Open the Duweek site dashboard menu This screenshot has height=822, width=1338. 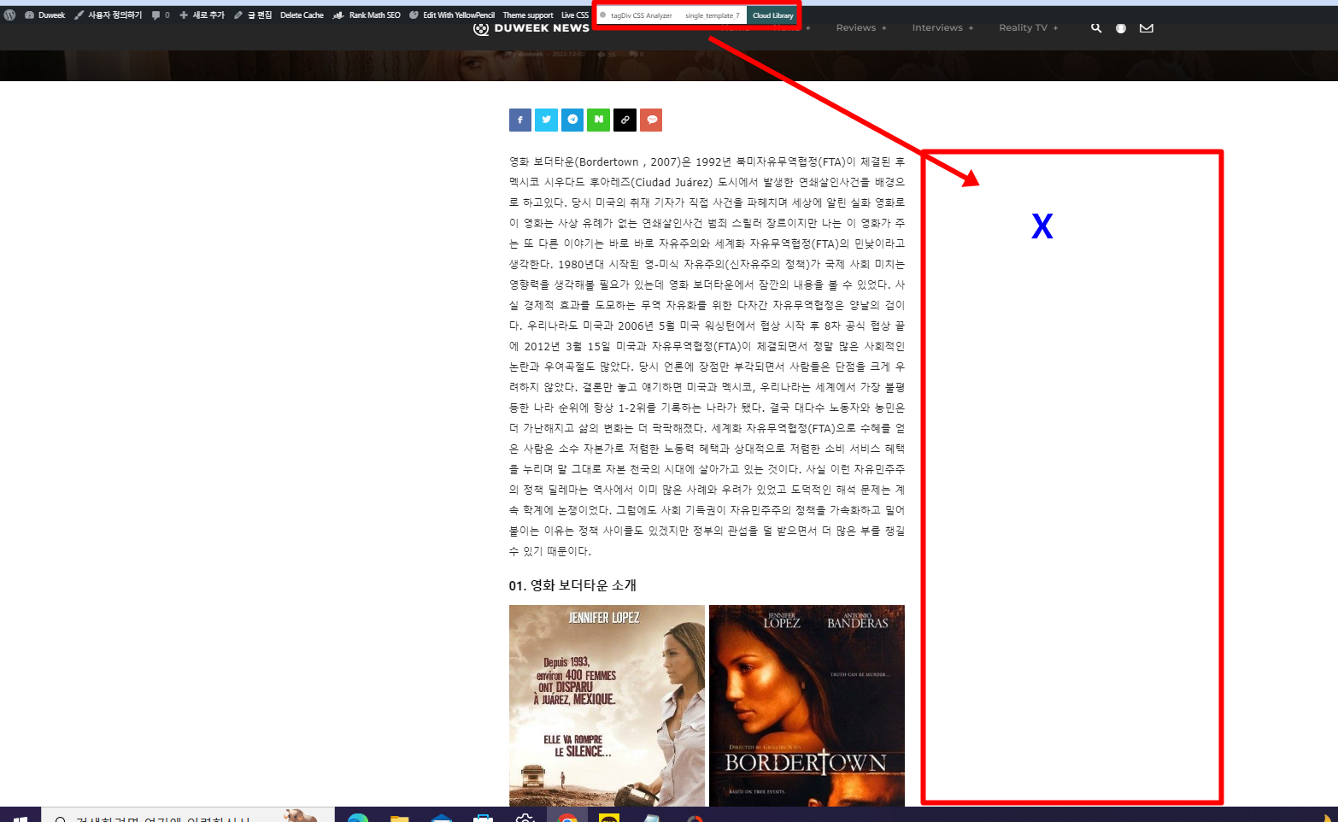(45, 15)
